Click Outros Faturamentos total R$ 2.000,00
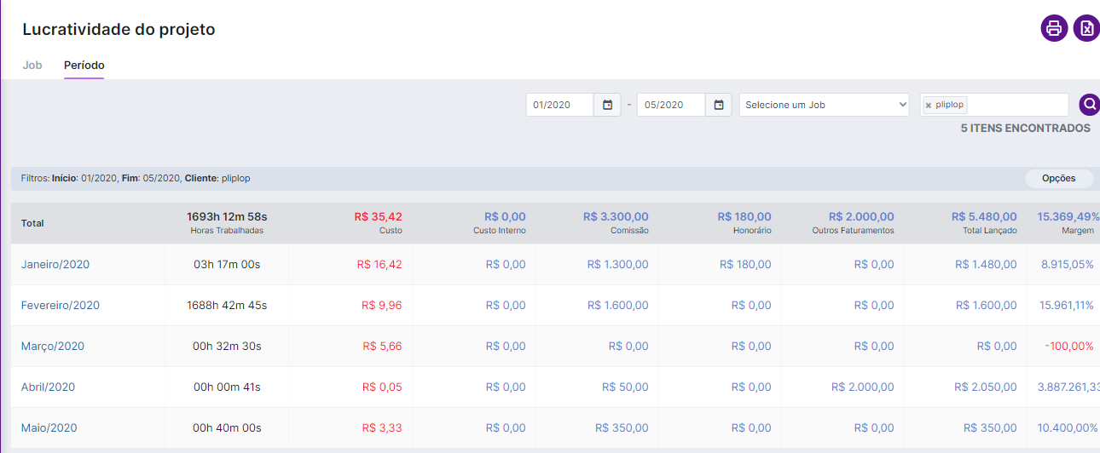Viewport: 1100px width, 453px height. [x=861, y=217]
